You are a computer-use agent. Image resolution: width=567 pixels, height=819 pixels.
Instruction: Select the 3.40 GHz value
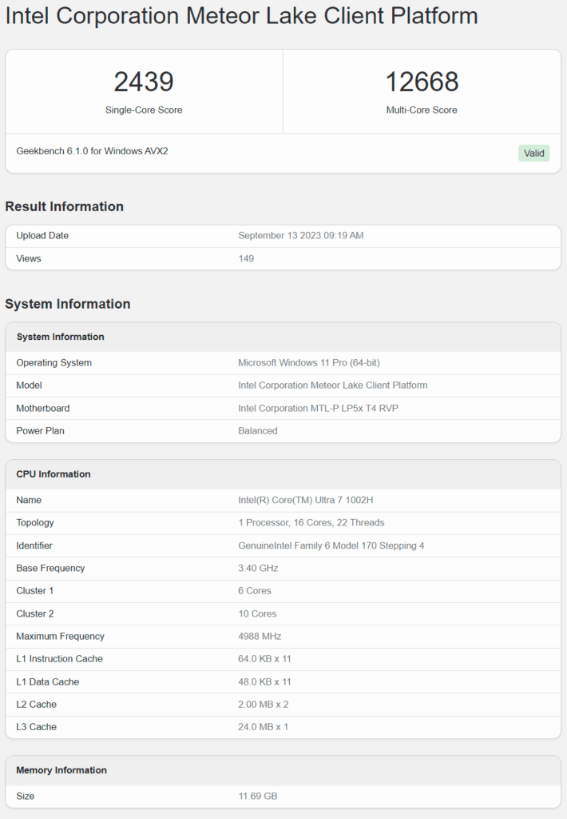(258, 569)
